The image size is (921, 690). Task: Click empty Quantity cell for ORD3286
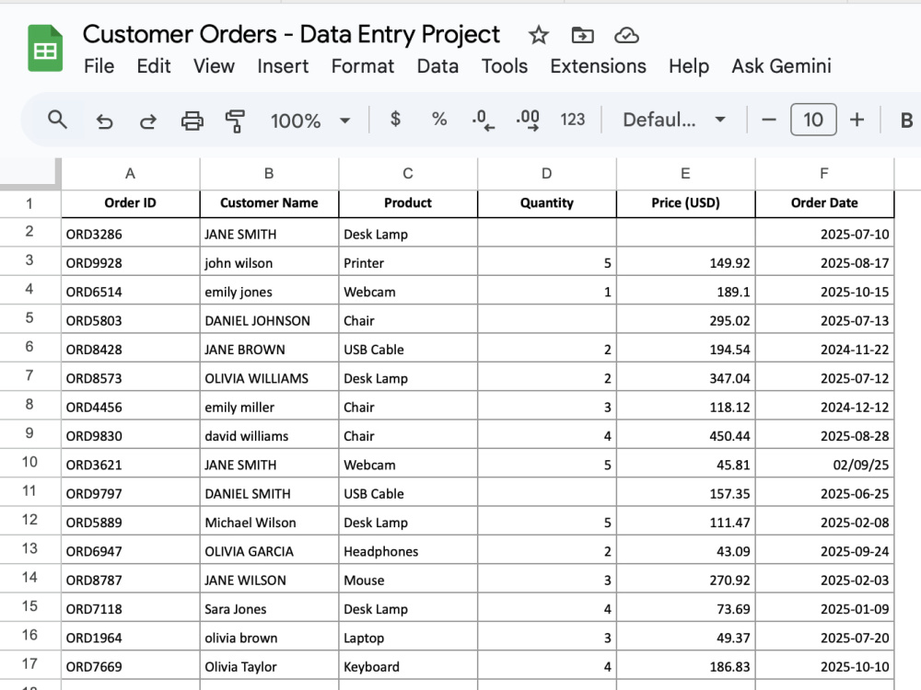point(546,233)
